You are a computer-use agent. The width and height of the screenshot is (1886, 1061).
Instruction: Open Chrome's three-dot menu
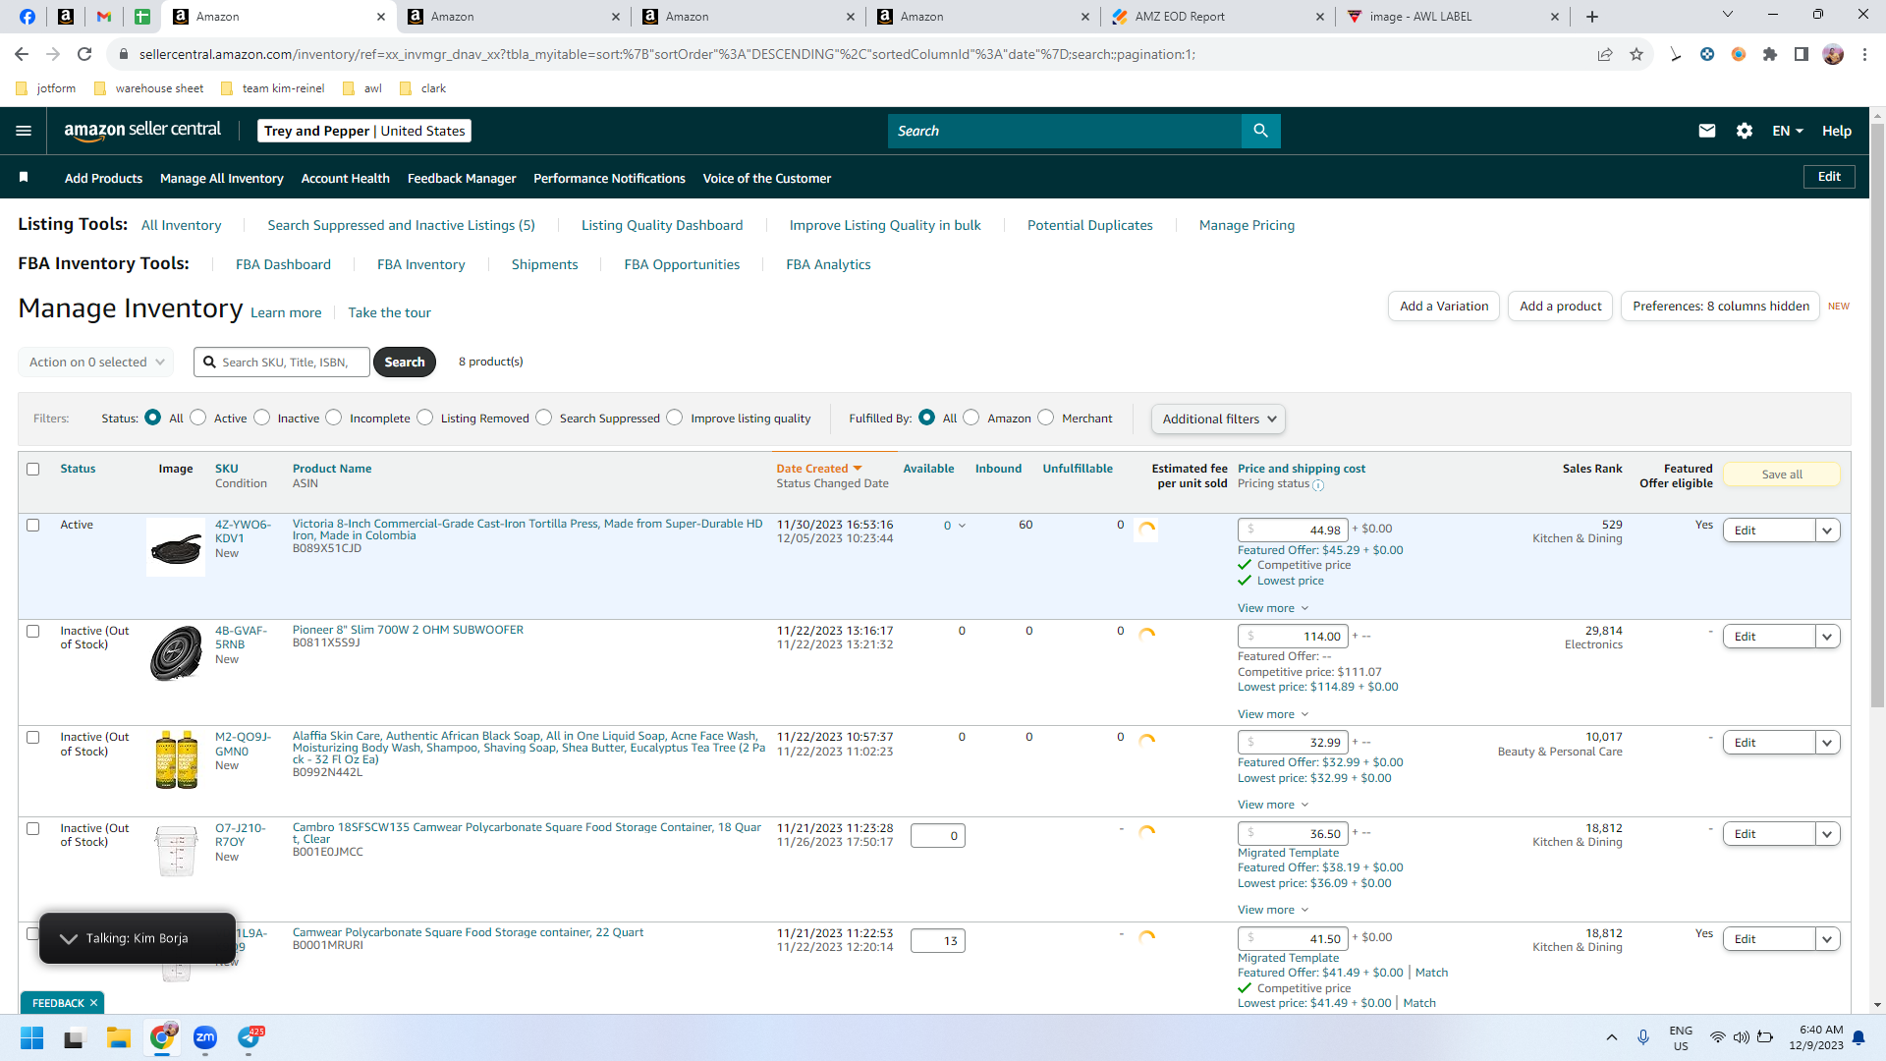pos(1864,54)
